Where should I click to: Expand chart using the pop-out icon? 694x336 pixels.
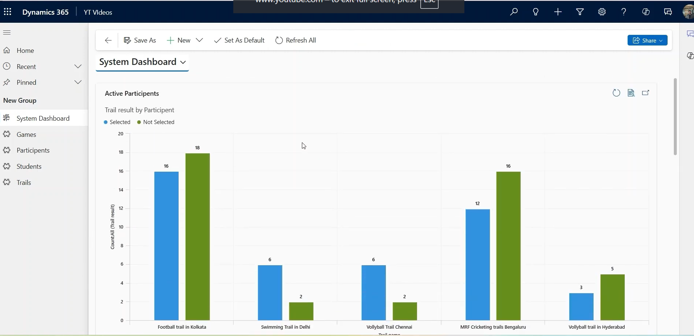(646, 93)
